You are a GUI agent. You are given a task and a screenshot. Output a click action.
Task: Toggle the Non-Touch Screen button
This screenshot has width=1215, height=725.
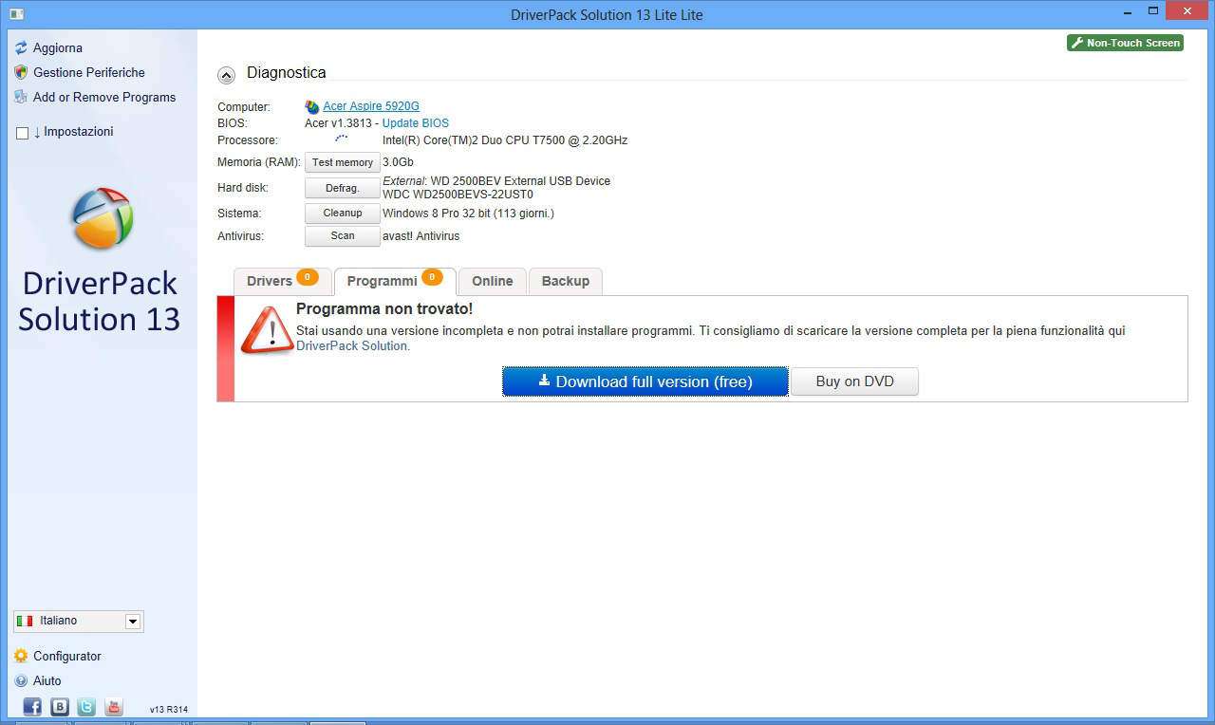1125,43
